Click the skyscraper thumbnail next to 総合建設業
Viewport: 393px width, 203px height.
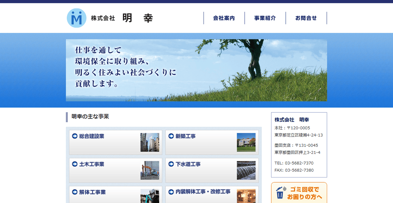pos(150,142)
